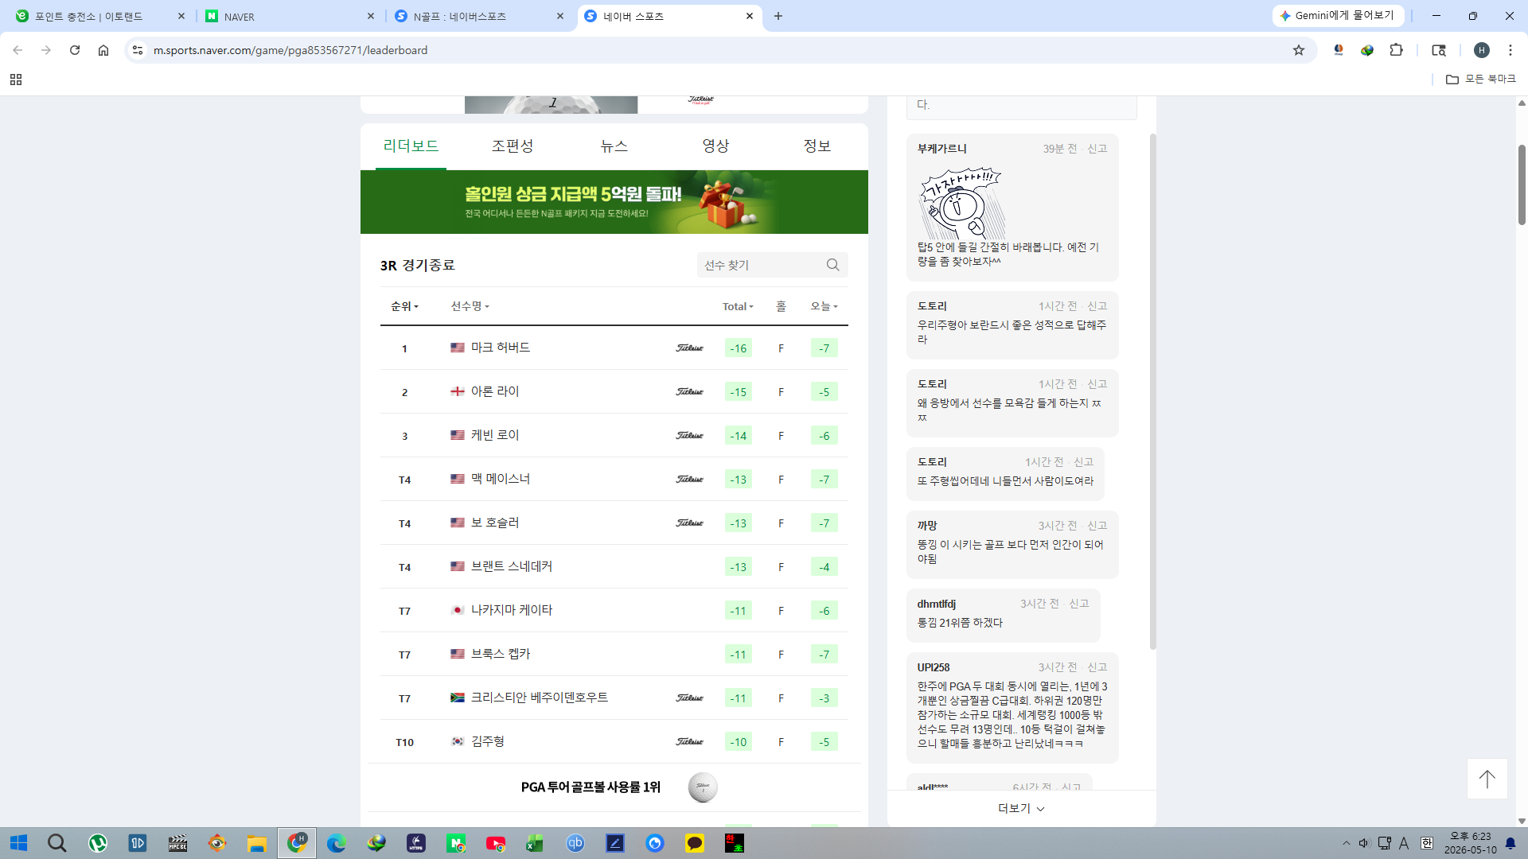The height and width of the screenshot is (859, 1528).
Task: Open File Explorer from the taskbar
Action: tap(256, 843)
